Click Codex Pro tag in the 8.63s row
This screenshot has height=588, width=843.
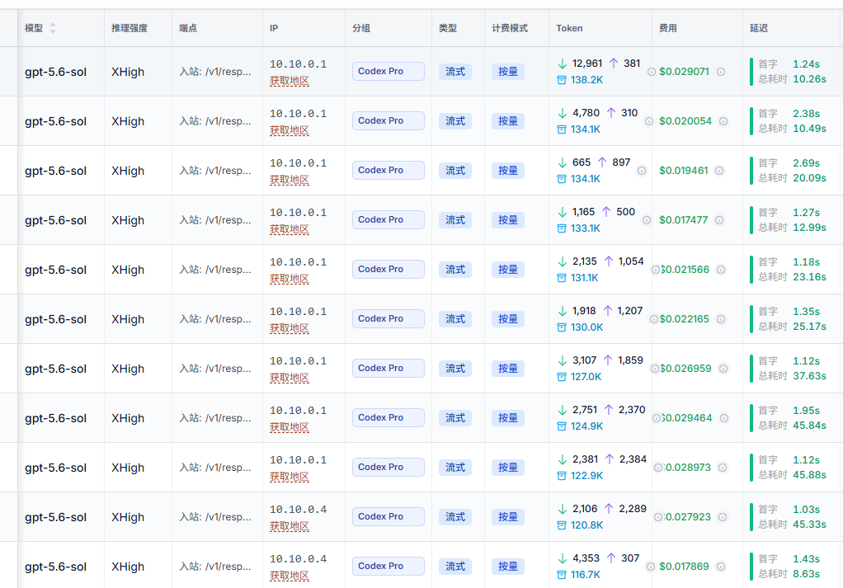[389, 566]
